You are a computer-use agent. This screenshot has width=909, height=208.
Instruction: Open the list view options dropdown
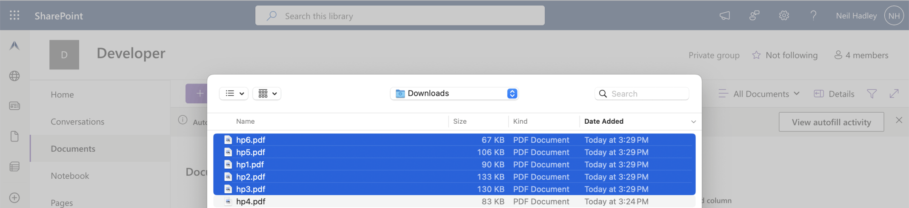[234, 94]
